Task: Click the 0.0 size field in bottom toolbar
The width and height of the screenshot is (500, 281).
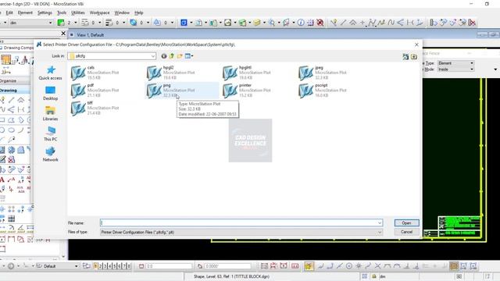Action: 169,266
